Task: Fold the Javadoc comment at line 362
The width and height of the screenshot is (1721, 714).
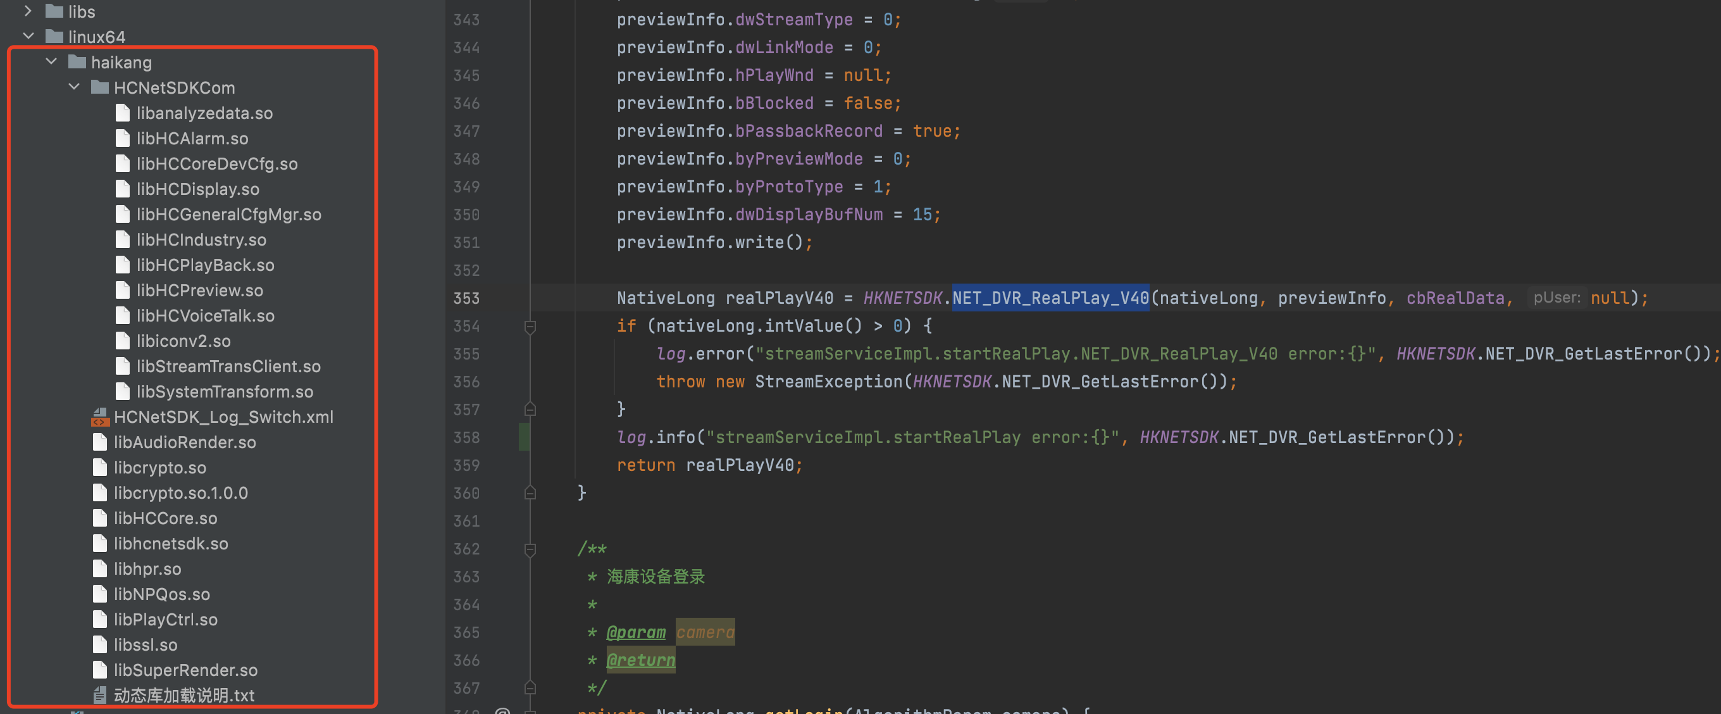Action: coord(530,549)
